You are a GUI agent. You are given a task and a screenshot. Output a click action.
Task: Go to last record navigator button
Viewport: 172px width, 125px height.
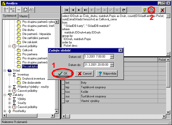(x=85, y=10)
